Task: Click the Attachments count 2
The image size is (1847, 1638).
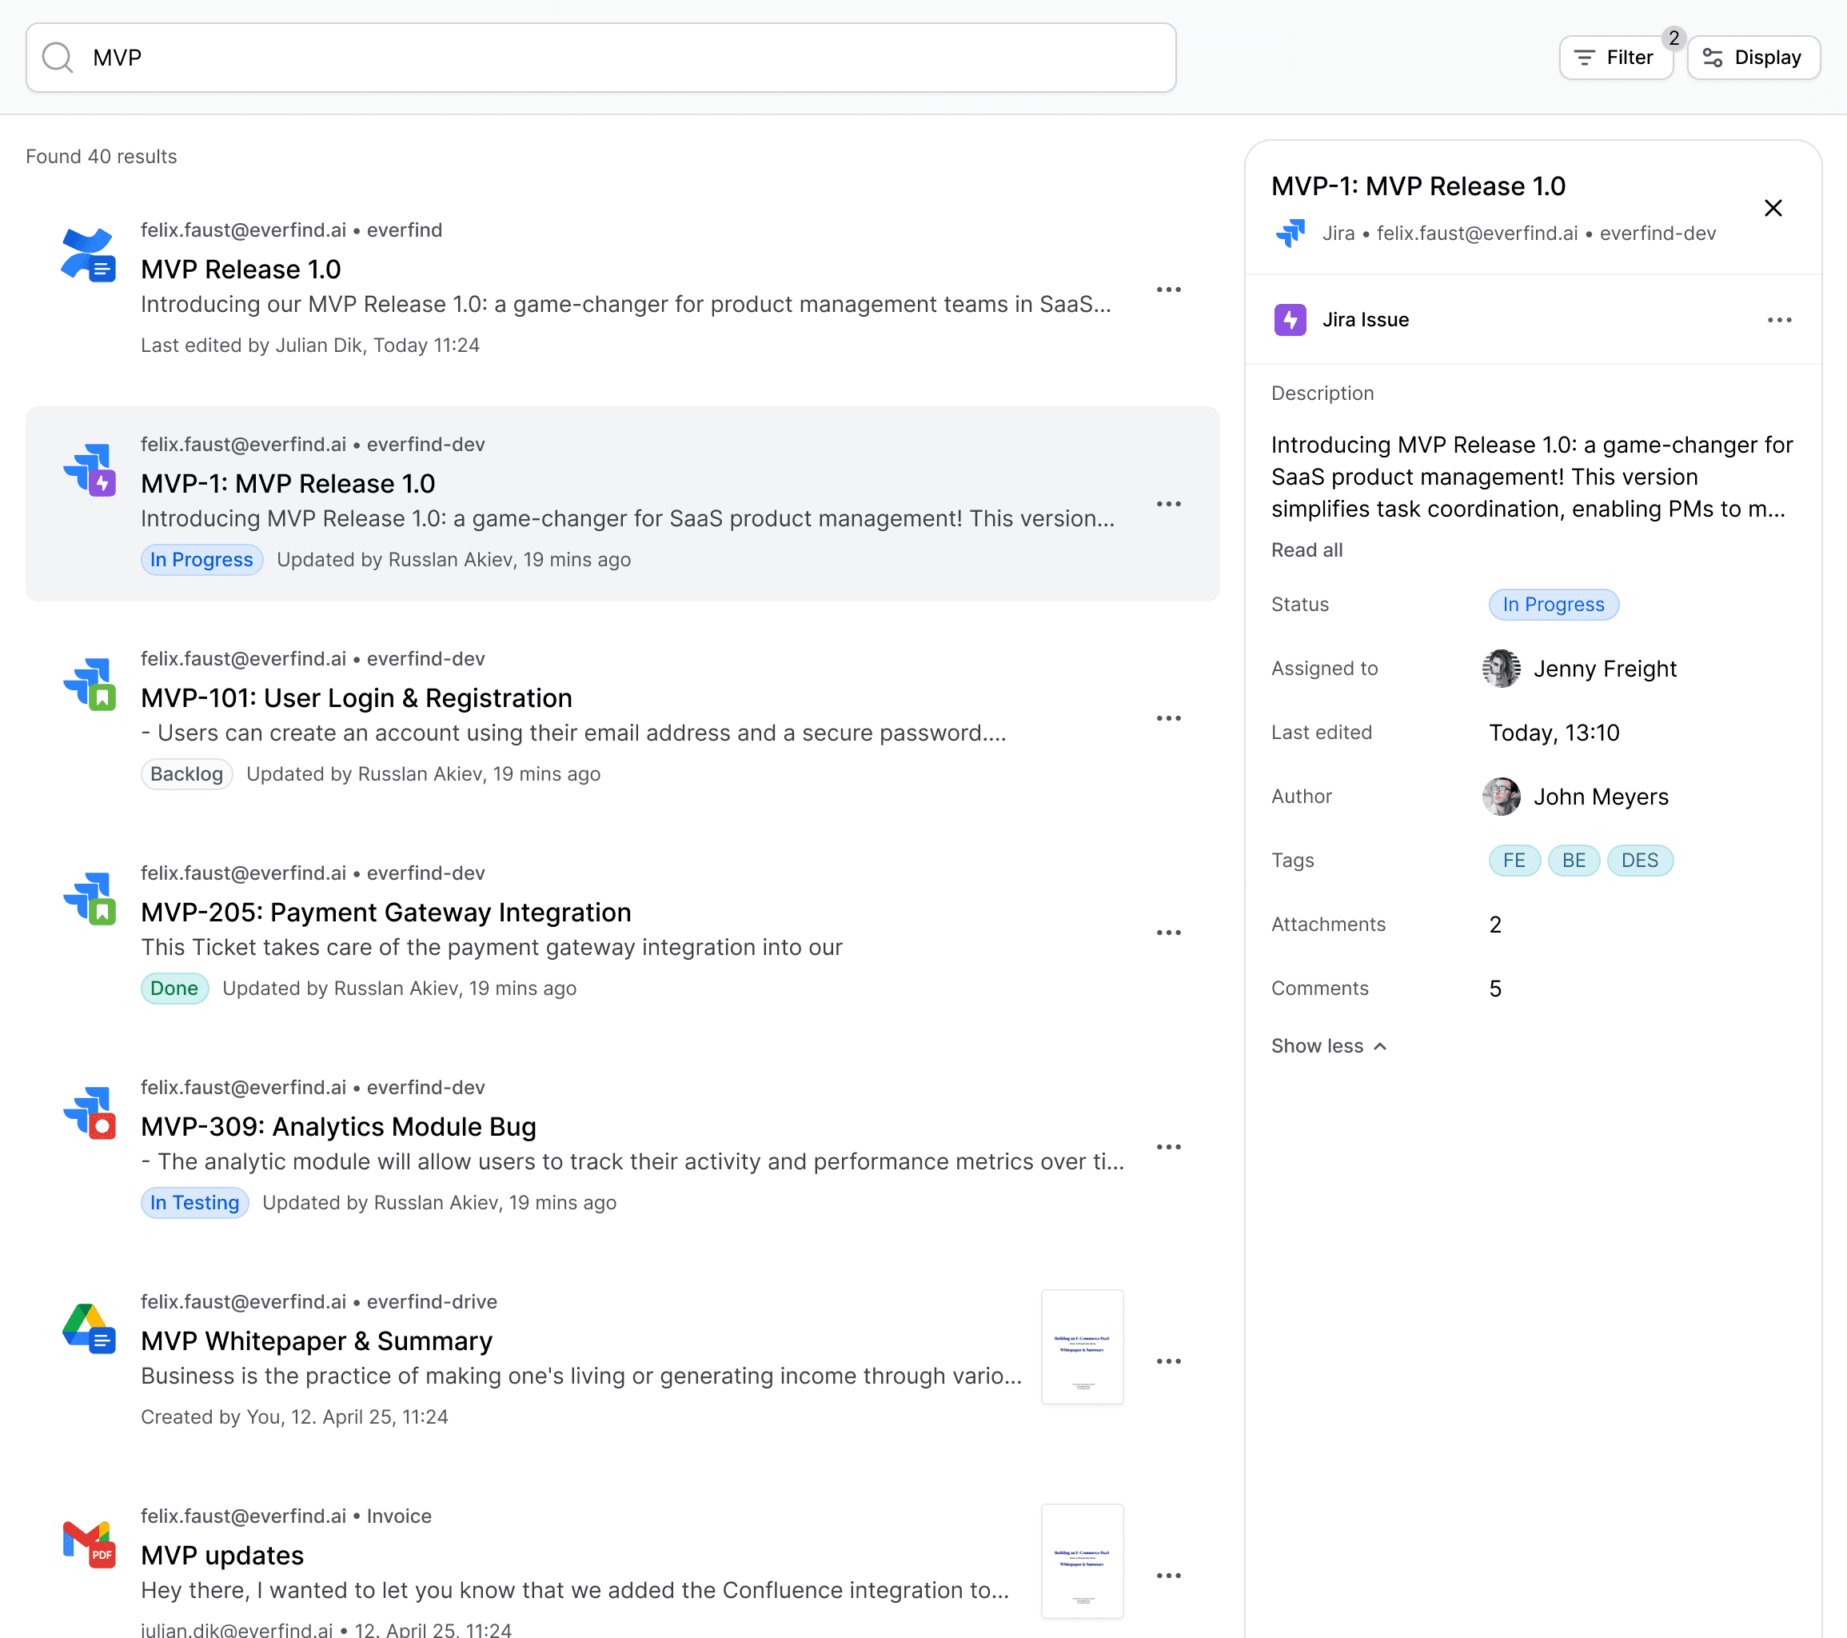Action: point(1495,925)
